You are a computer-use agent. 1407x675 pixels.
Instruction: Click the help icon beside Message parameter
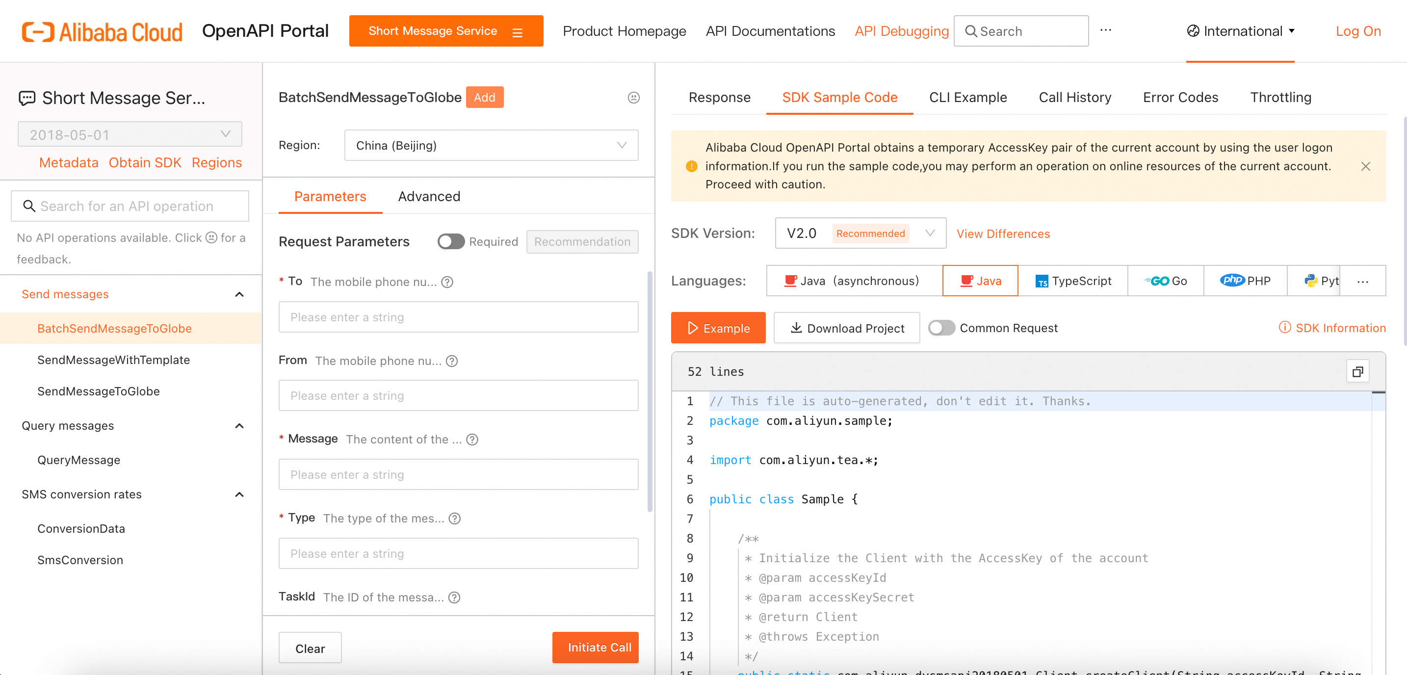pos(472,440)
